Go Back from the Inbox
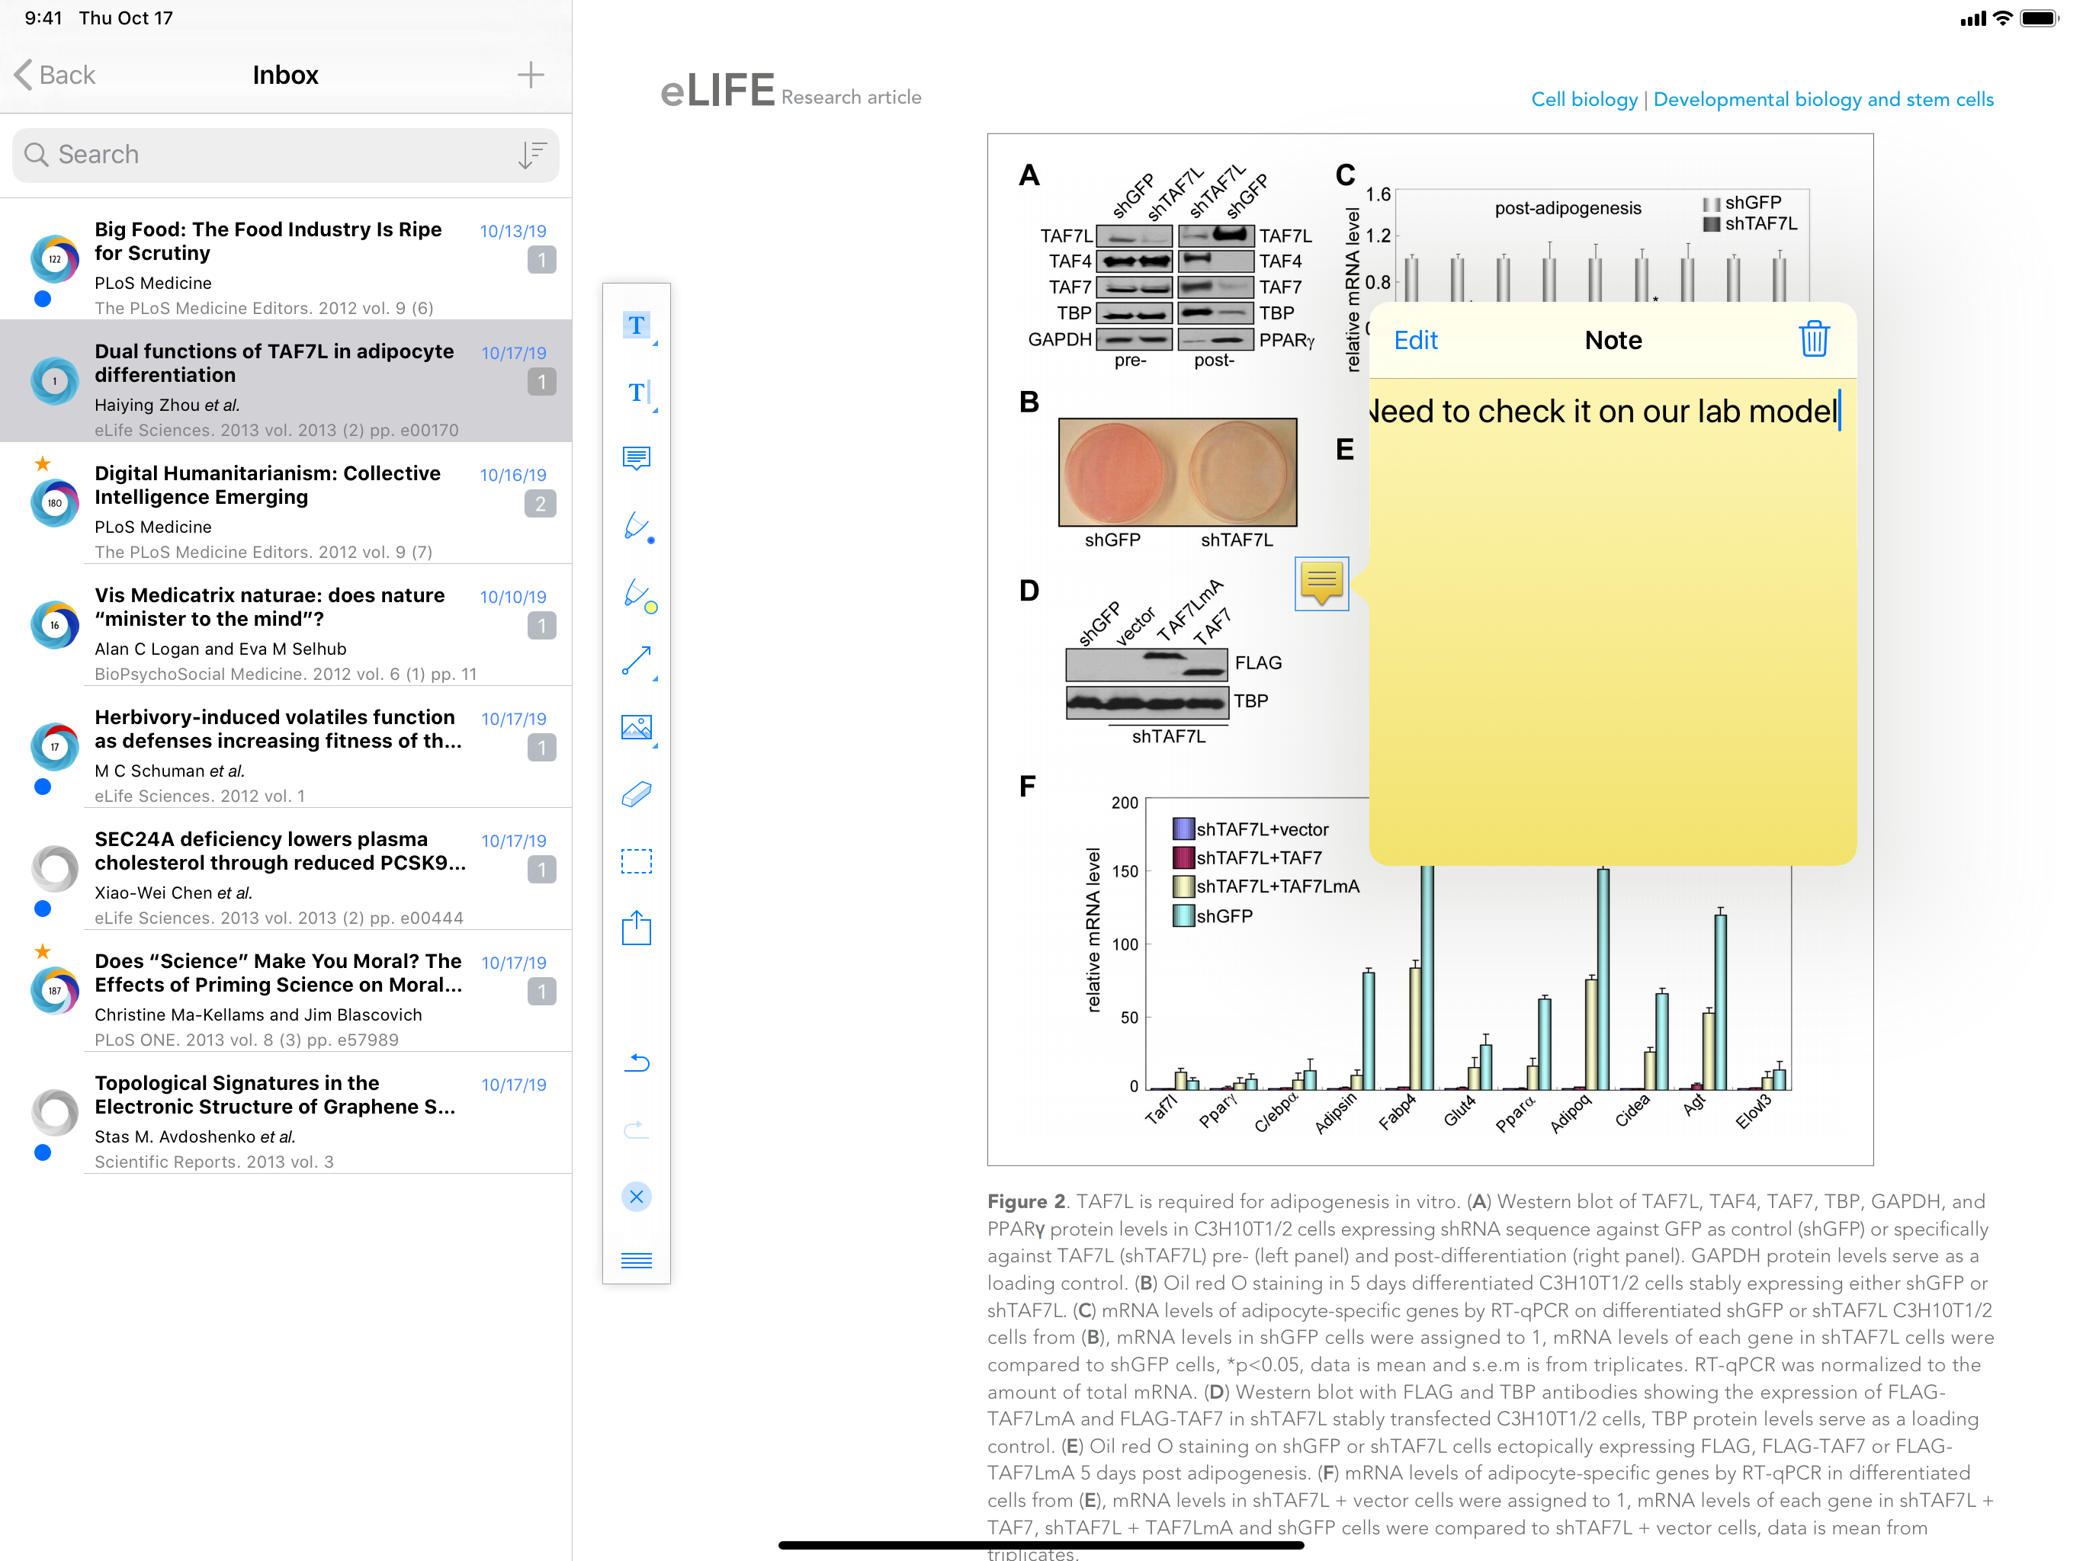 click(x=56, y=75)
